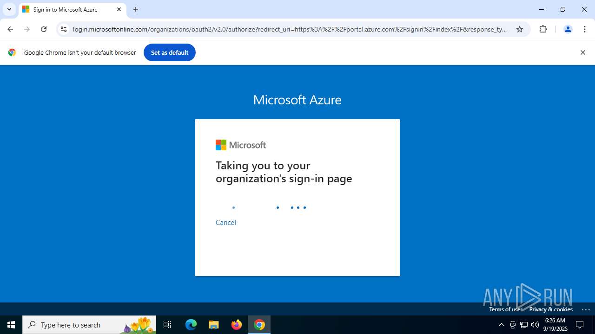The height and width of the screenshot is (334, 595).
Task: Open the Privacy & cookies link
Action: point(551,309)
